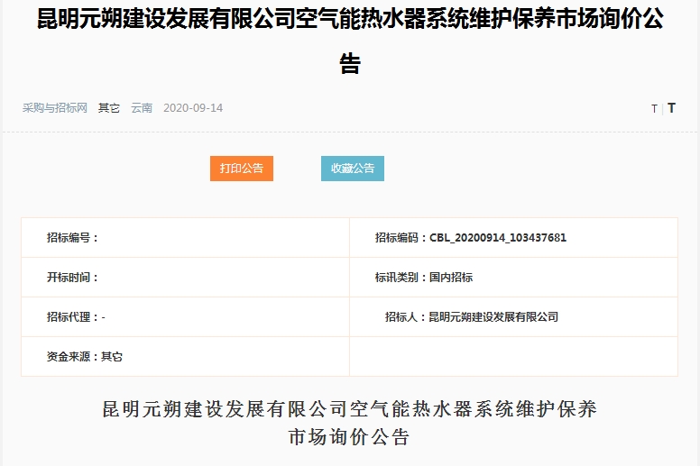The image size is (700, 466).
Task: Open the 采购与招标网 source link
Action: tap(55, 108)
